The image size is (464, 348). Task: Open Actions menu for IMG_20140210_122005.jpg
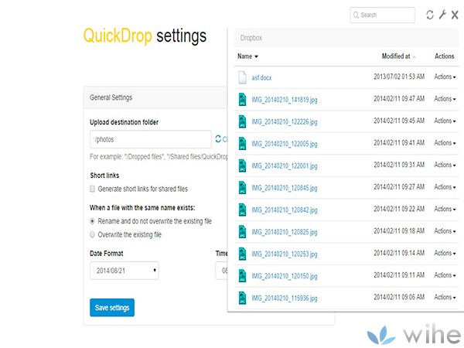445,143
